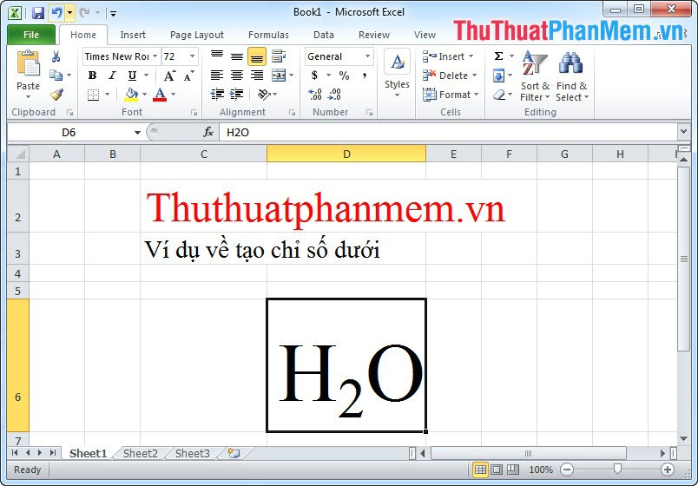Click the Orientation text rotation icon
Viewport: 698px width, 486px height.
click(264, 95)
